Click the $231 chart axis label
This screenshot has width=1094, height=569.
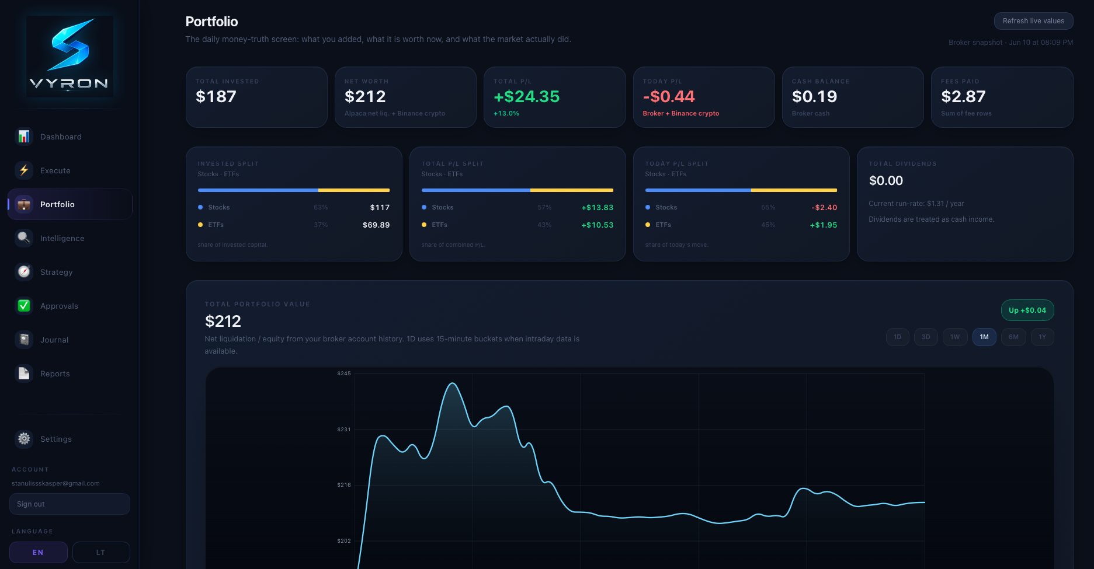pos(344,430)
